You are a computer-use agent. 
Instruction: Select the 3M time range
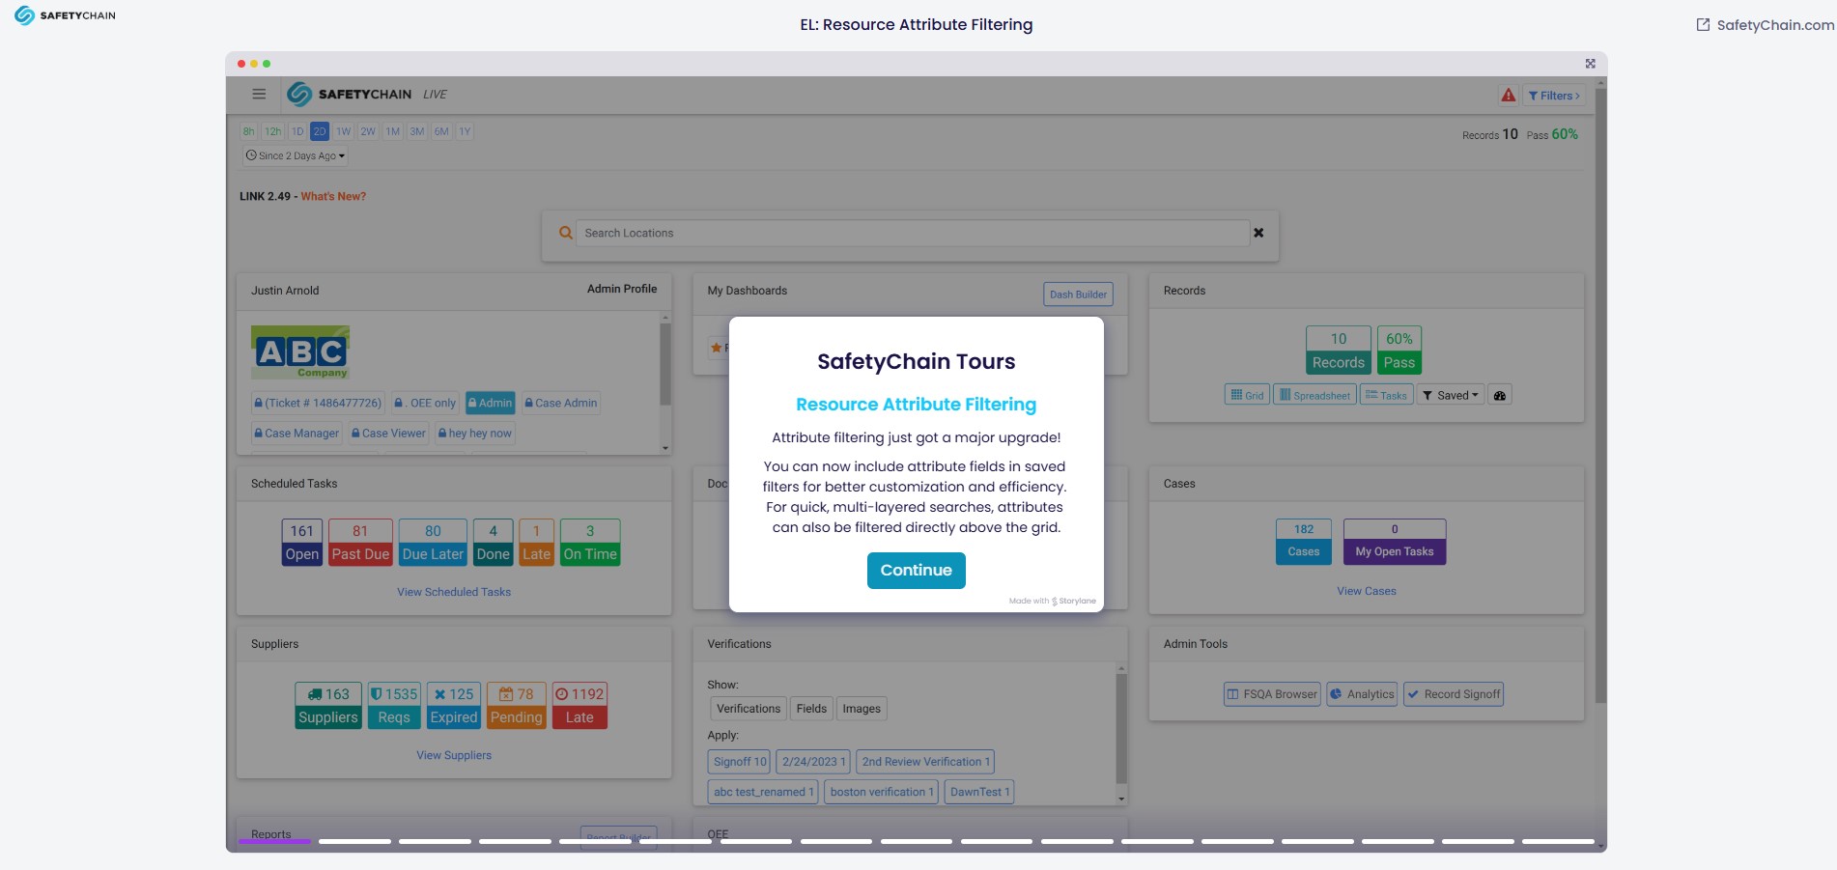(417, 131)
